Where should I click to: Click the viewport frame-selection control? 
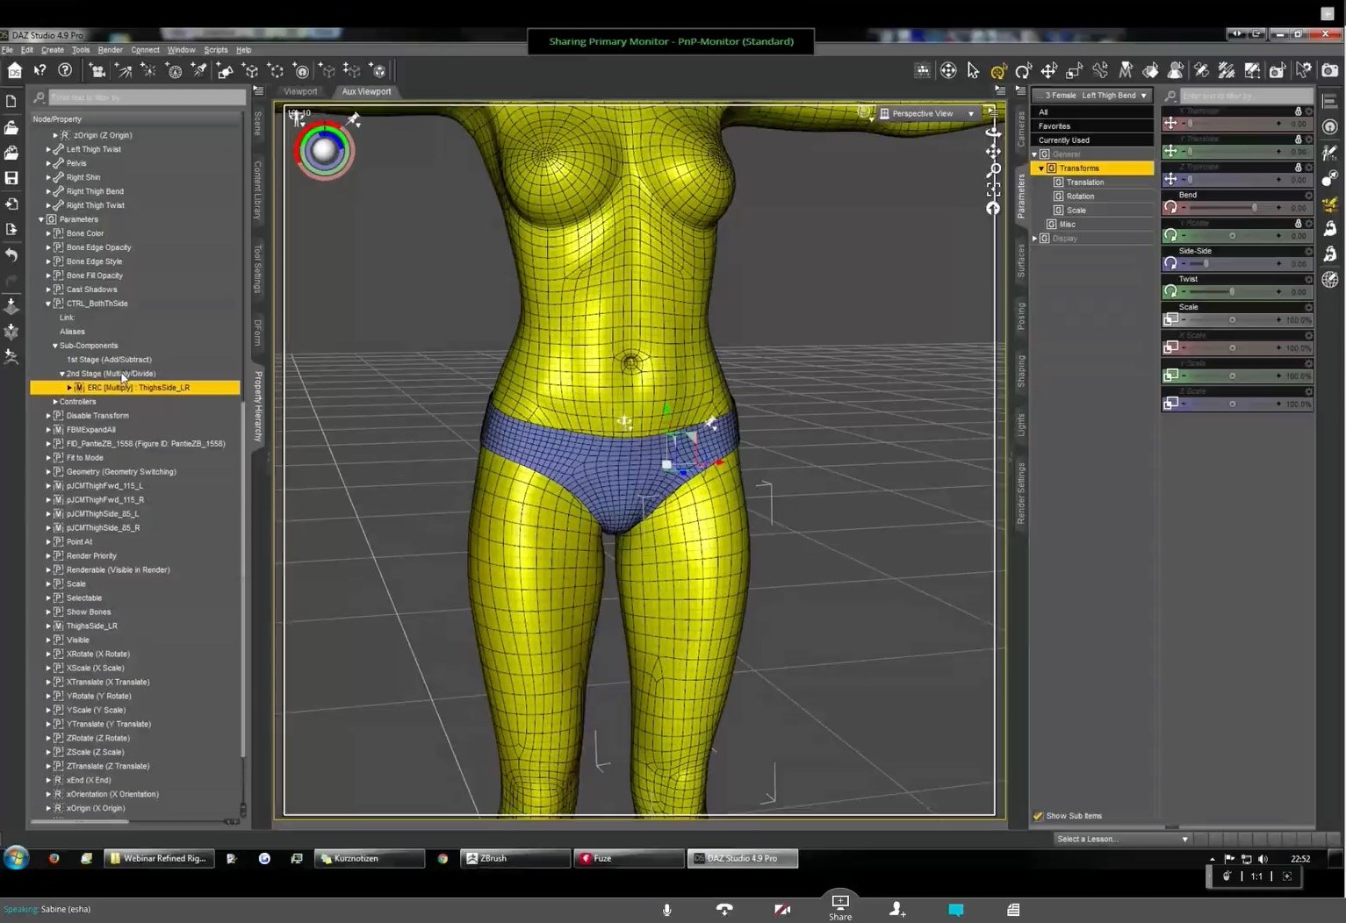(x=993, y=189)
